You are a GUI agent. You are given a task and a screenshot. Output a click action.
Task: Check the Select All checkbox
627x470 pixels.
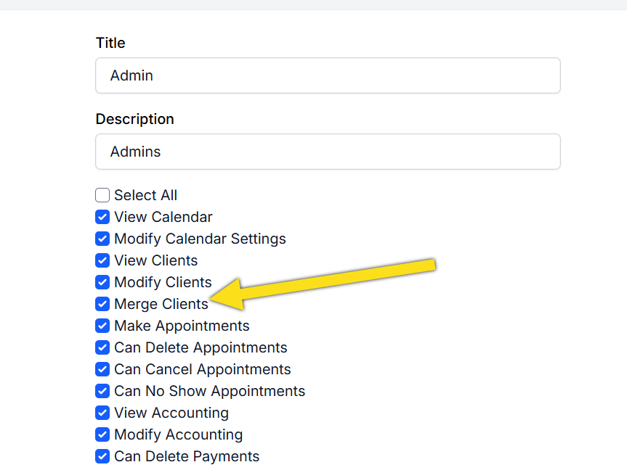pos(102,195)
